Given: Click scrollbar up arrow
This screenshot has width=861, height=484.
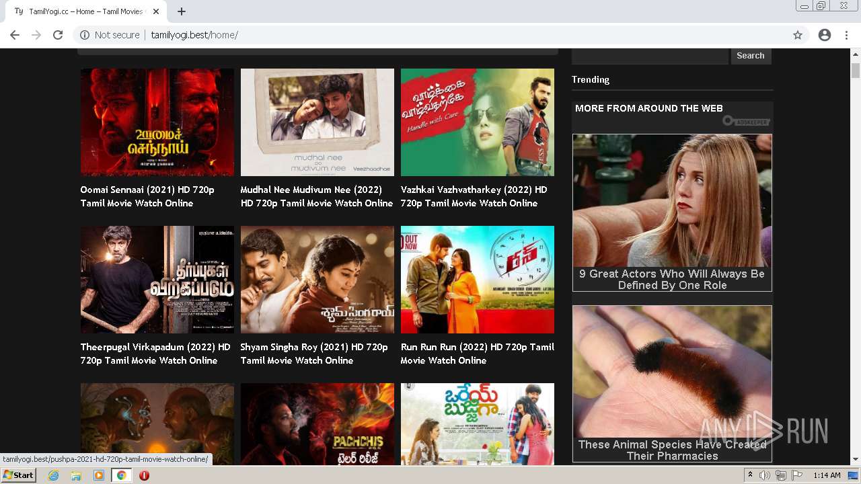Looking at the screenshot, I should [856, 53].
